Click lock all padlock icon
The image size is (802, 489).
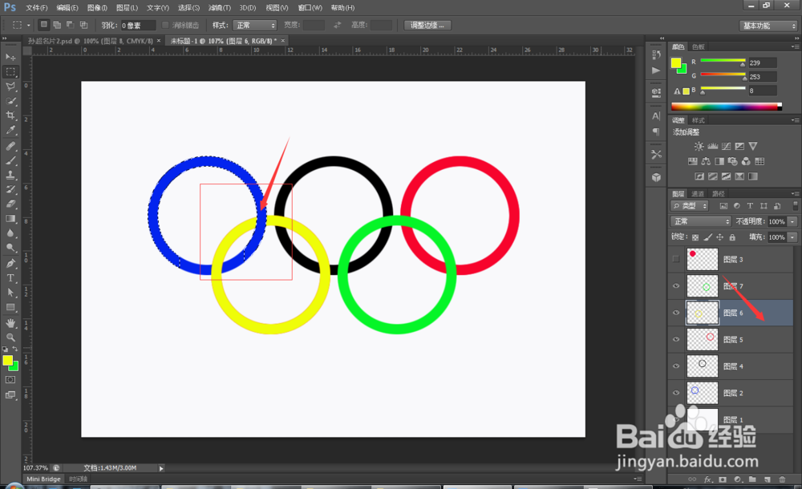[732, 237]
